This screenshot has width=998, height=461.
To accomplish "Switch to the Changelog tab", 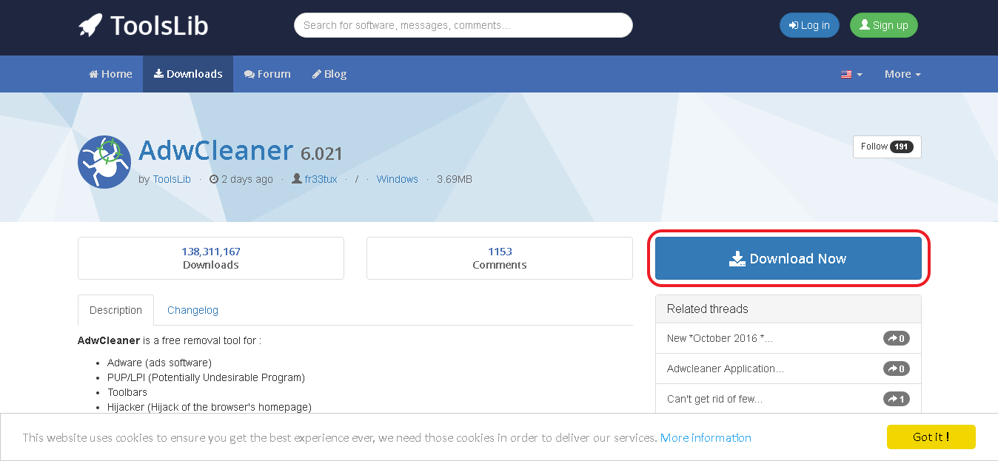I will [x=192, y=310].
